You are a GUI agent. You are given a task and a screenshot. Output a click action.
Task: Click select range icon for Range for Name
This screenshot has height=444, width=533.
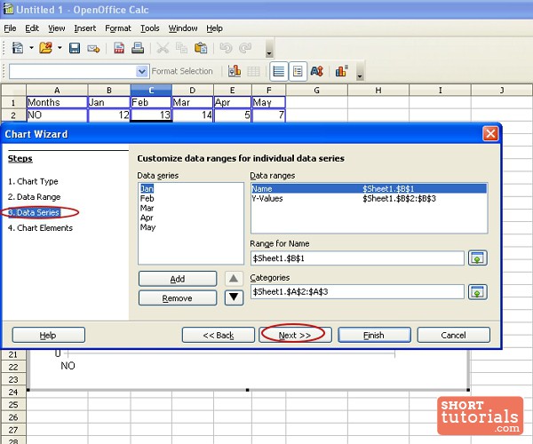478,258
